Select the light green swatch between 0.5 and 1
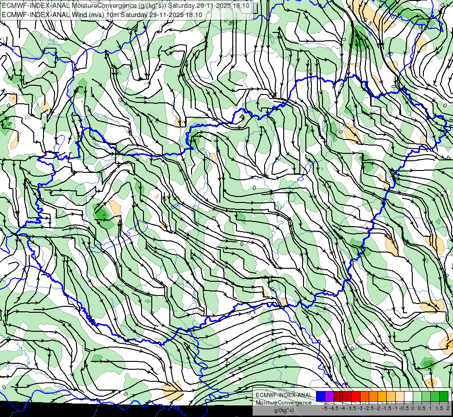Screen dimensions: 453x417 [426, 396]
